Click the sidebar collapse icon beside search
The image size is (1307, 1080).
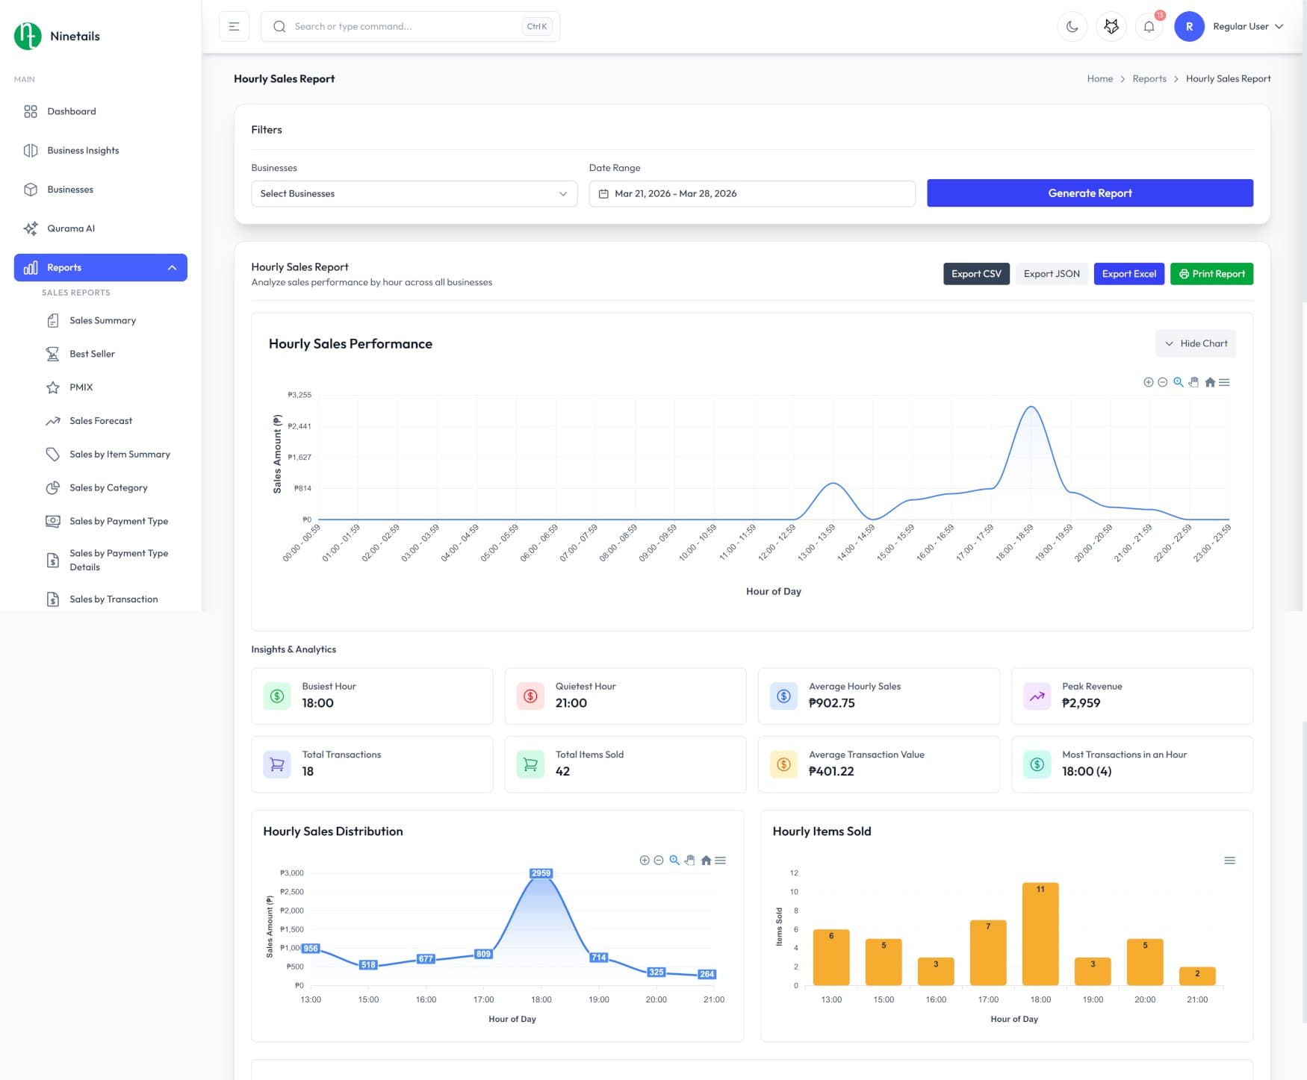(x=234, y=26)
